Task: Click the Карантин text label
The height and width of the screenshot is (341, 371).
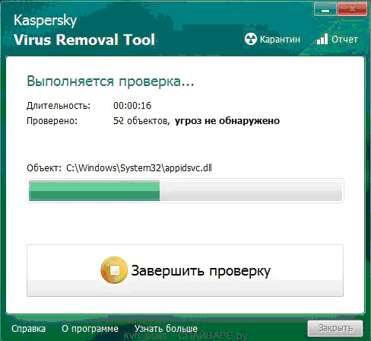Action: point(280,40)
